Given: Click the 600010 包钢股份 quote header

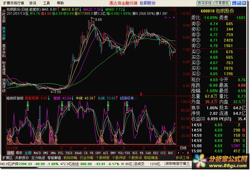Looking at the screenshot, I should pos(217,11).
